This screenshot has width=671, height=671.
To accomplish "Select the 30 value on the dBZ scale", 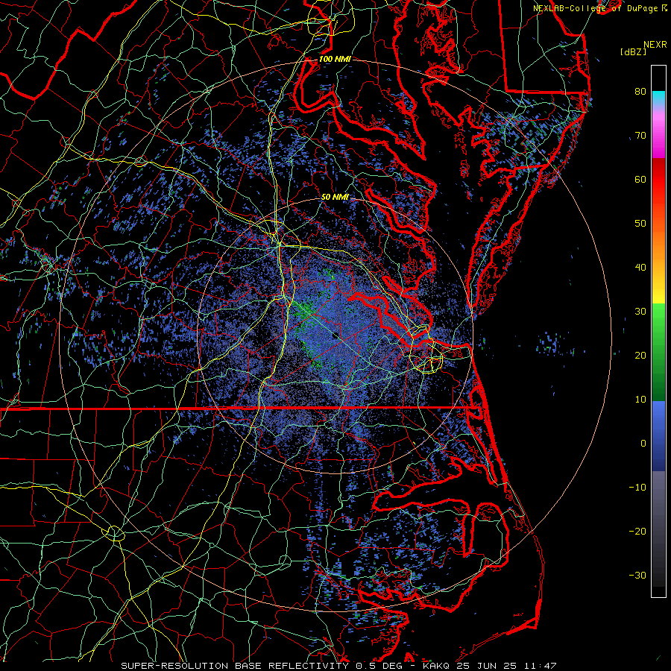I will pos(640,311).
